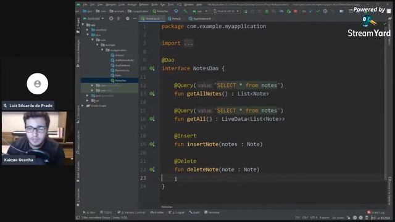
Task: Open the Android project view dropdown
Action: [x=93, y=18]
